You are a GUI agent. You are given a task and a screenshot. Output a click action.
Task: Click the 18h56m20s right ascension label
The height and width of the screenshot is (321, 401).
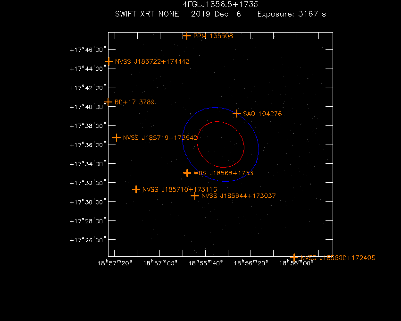coord(251,263)
